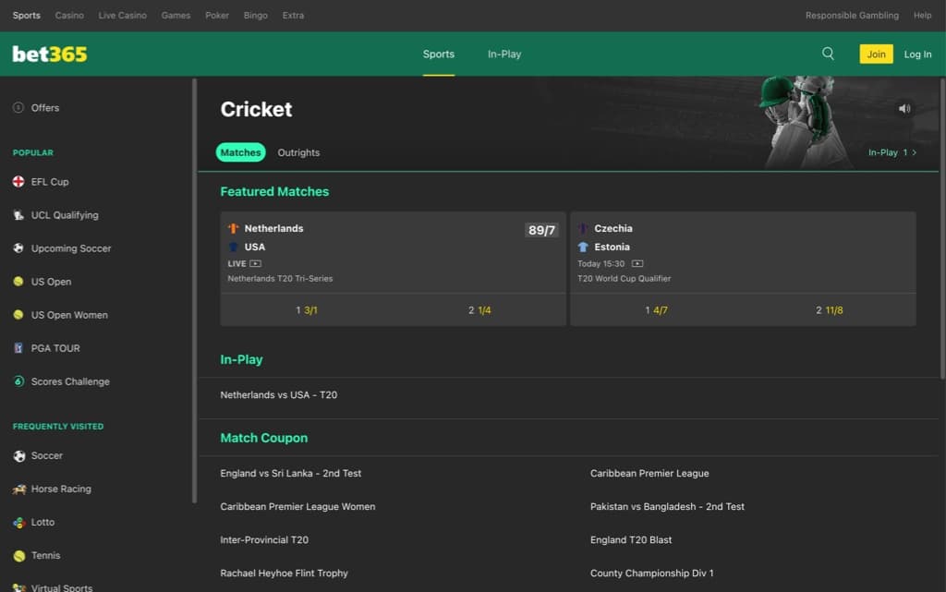
Task: Bet Czechia at 4/7 odds
Action: coord(657,310)
